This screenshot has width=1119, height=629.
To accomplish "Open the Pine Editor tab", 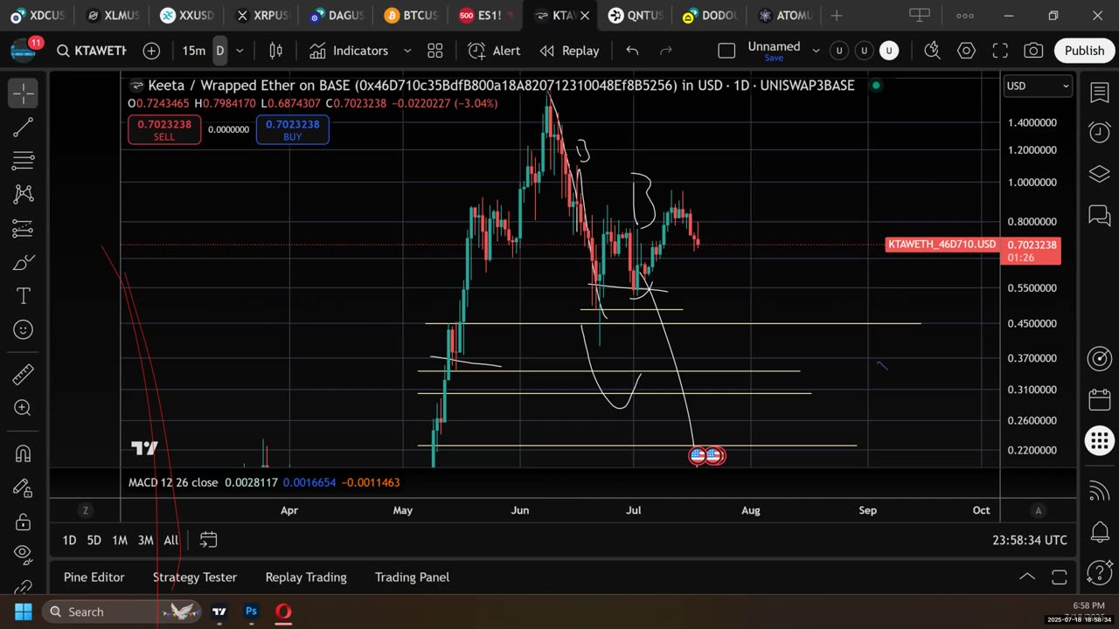I will [x=94, y=577].
